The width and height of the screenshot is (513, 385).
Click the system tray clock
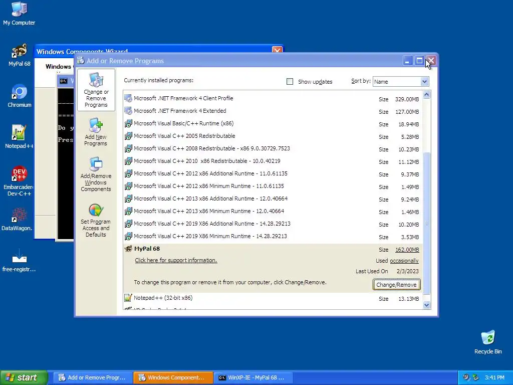(x=494, y=377)
